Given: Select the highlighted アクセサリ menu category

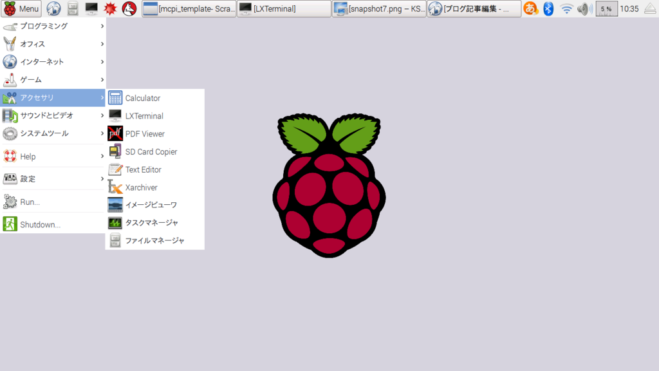Looking at the screenshot, I should click(53, 98).
